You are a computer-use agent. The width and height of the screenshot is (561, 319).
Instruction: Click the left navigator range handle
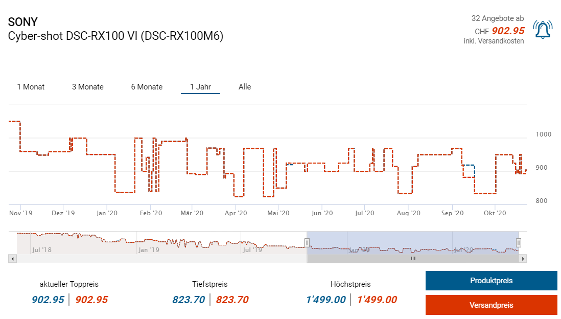point(307,242)
